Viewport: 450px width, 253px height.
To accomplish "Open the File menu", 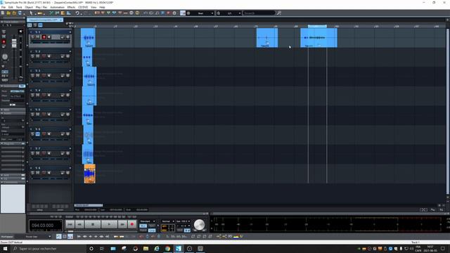I will click(4, 7).
